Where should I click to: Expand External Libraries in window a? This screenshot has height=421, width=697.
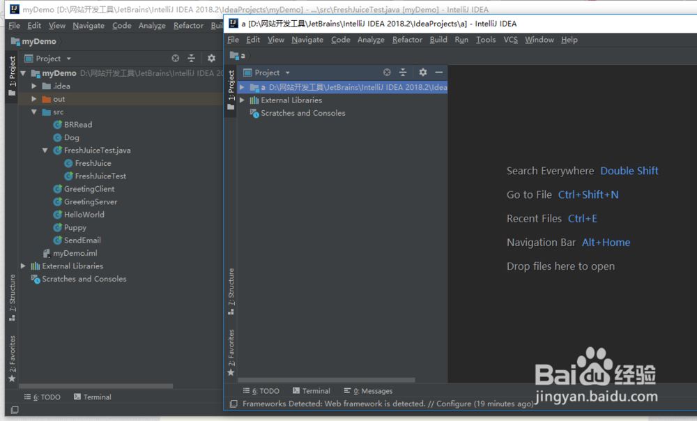242,100
